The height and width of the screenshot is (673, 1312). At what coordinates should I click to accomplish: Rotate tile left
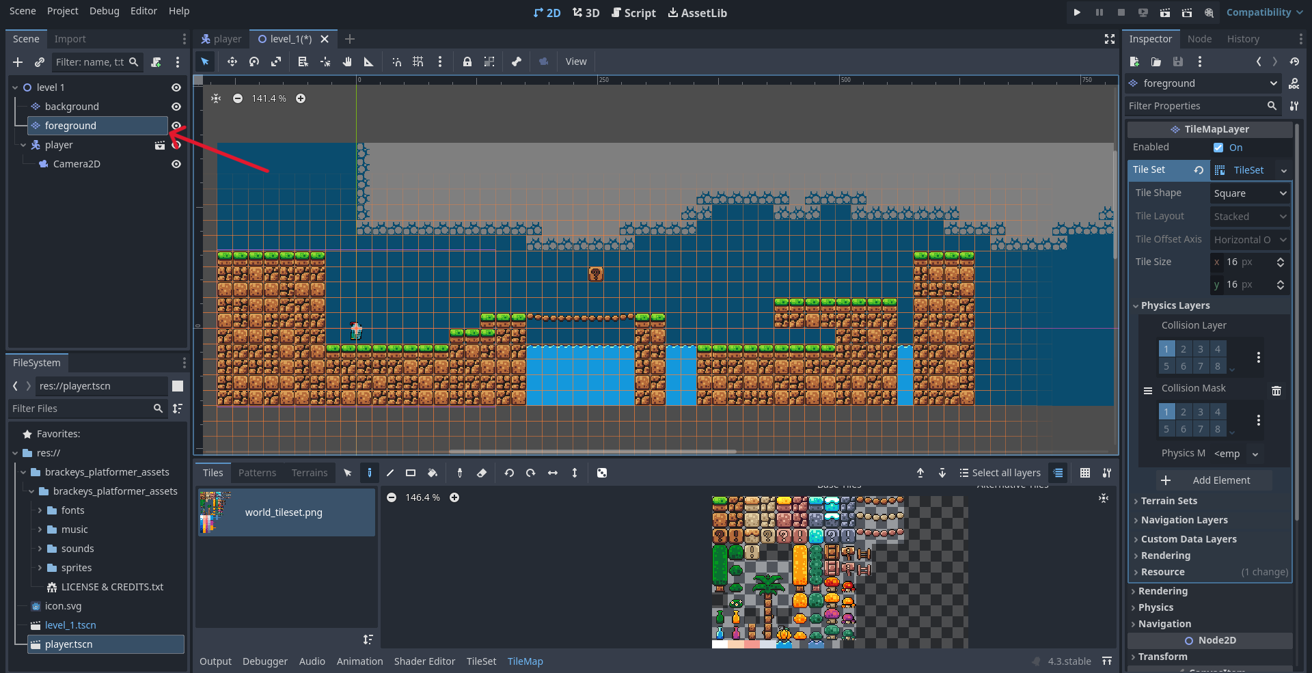pos(509,473)
